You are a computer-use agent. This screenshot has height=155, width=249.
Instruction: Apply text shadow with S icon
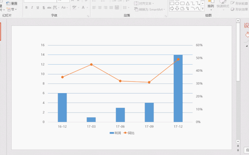tap(44, 7)
